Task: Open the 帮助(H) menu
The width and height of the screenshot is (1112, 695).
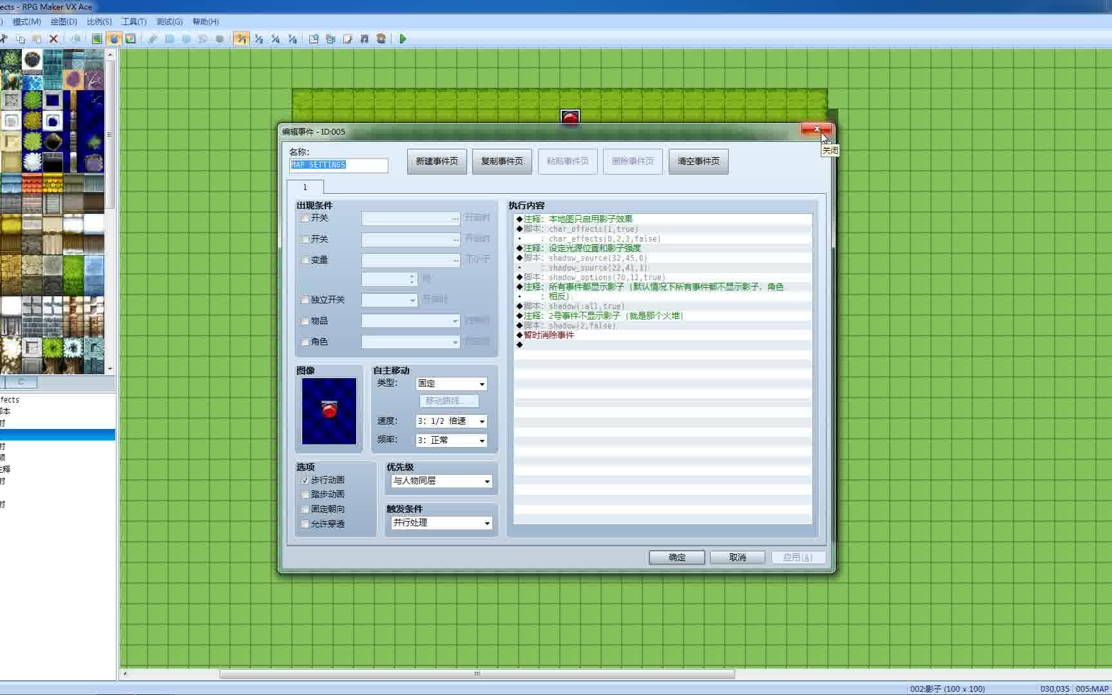Action: tap(206, 21)
